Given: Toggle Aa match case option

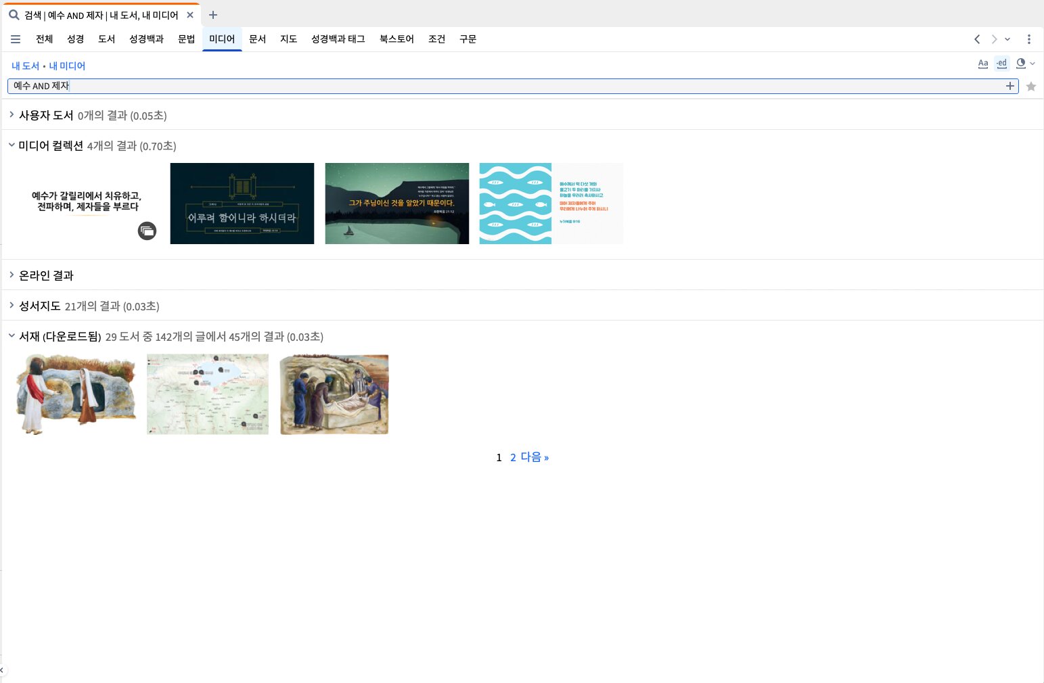Looking at the screenshot, I should coord(983,64).
